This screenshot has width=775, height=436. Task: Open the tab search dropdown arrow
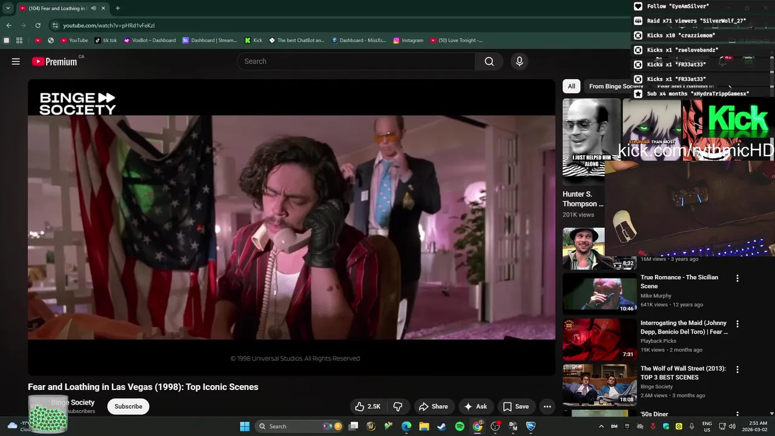[8, 8]
